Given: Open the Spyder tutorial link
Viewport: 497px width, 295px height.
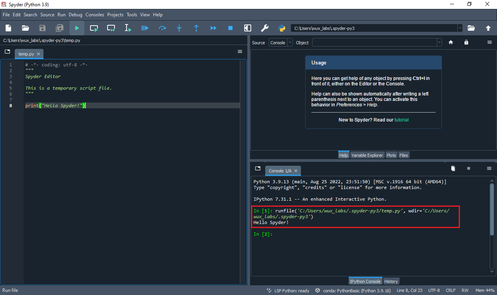Looking at the screenshot, I should point(401,120).
